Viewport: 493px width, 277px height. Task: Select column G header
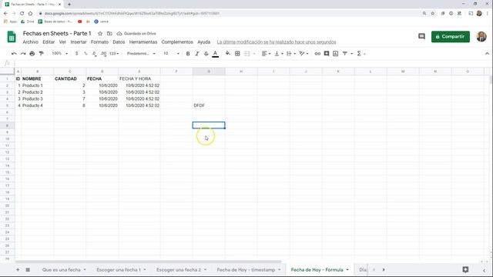click(209, 72)
